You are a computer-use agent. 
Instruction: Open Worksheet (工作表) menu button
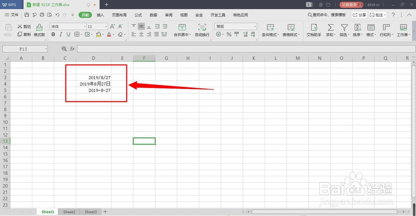pos(403,30)
